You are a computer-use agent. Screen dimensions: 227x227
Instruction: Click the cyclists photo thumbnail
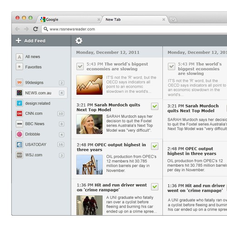89,205
